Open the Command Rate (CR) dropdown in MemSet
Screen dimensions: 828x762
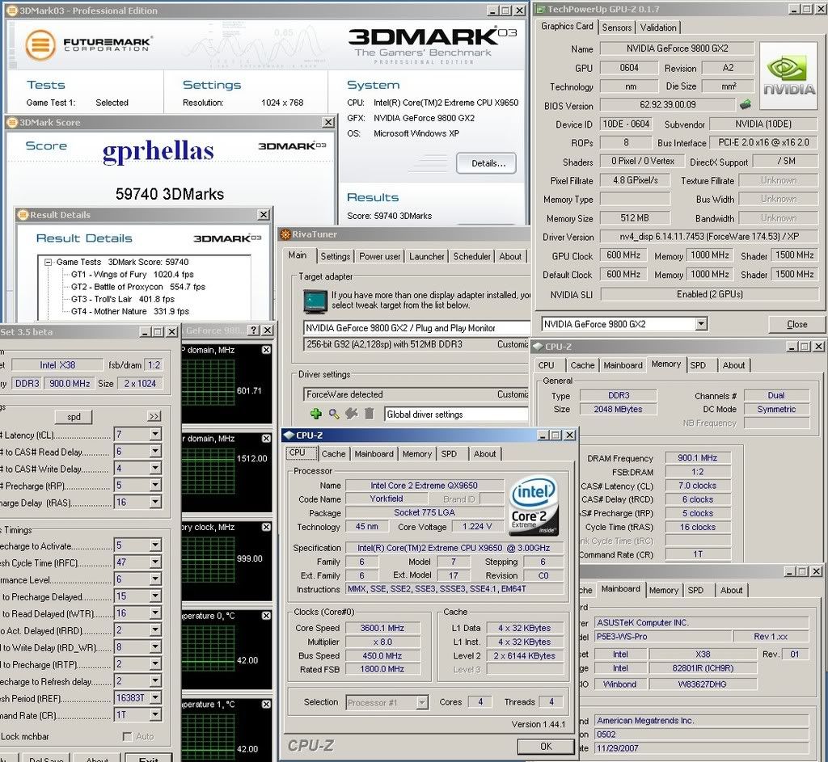click(x=154, y=714)
